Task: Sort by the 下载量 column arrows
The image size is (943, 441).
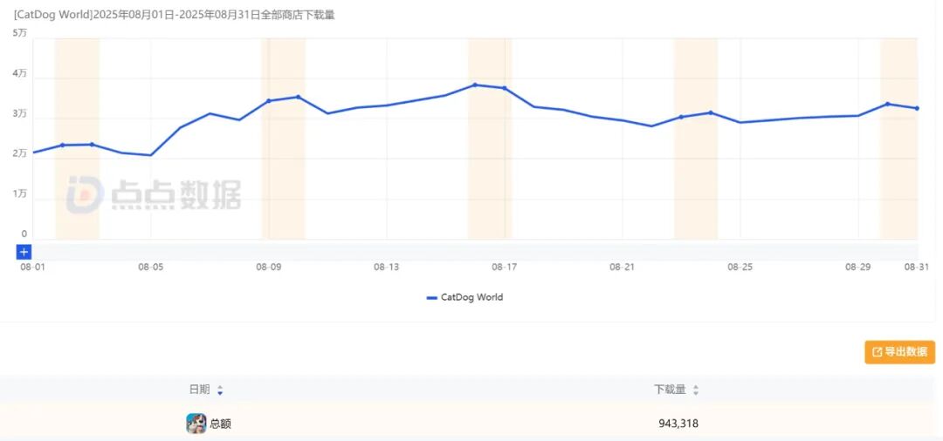Action: point(696,390)
